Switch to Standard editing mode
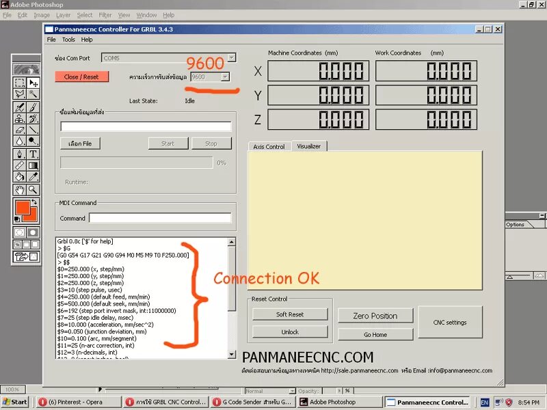This screenshot has width=547, height=410. pos(20,232)
